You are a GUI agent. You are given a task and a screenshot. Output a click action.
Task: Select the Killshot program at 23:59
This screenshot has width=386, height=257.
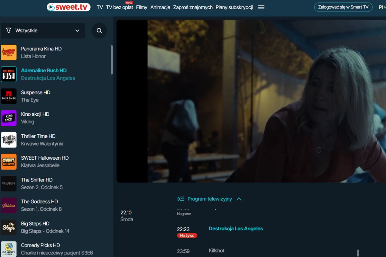pos(216,251)
